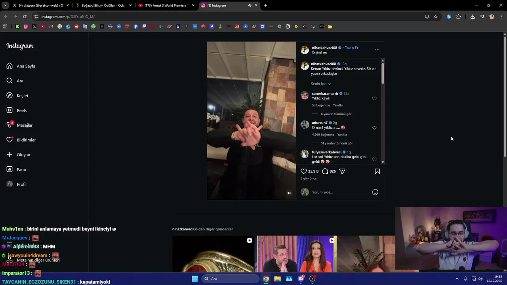Viewport: 507px width, 285px height.
Task: Reload the page
Action: click(25, 17)
